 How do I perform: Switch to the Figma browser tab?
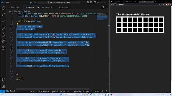click(x=132, y=2)
